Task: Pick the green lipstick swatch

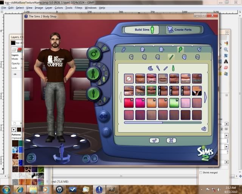Action: [x=174, y=103]
